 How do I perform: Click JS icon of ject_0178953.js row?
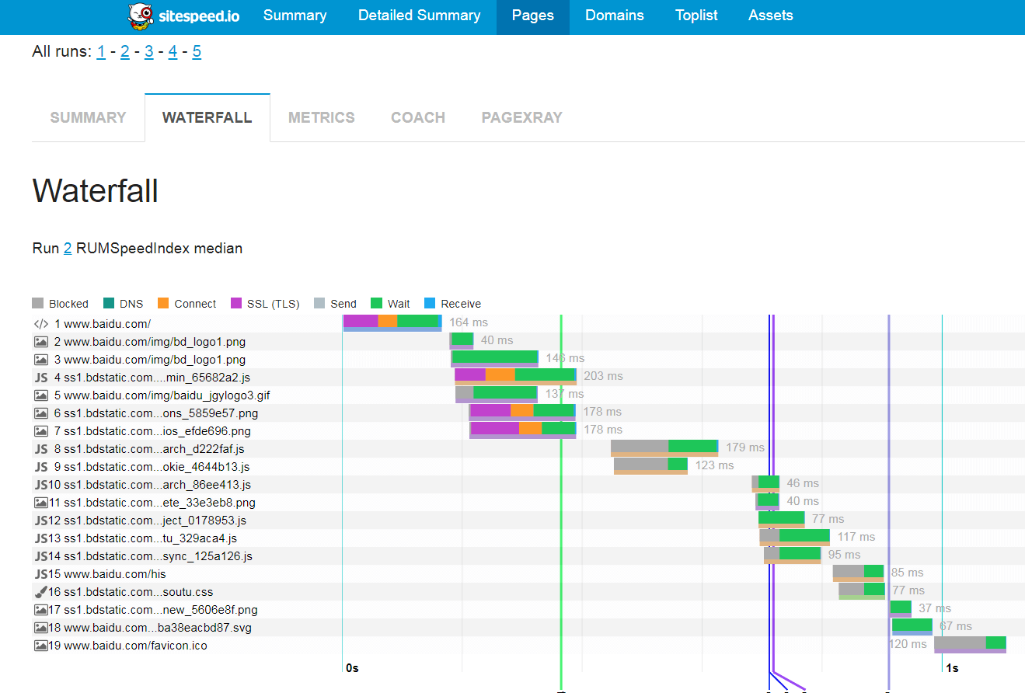[41, 521]
